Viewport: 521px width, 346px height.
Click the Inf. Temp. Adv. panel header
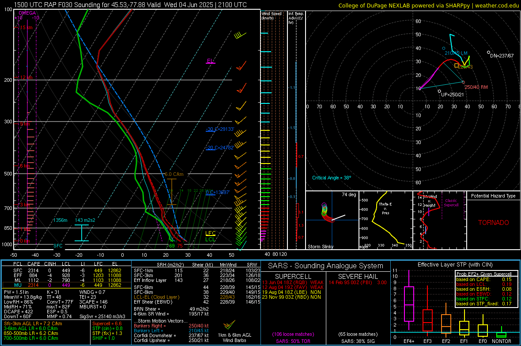[296, 18]
